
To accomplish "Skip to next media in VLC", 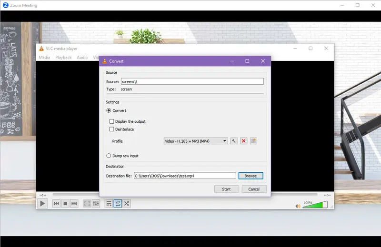I will 74,203.
